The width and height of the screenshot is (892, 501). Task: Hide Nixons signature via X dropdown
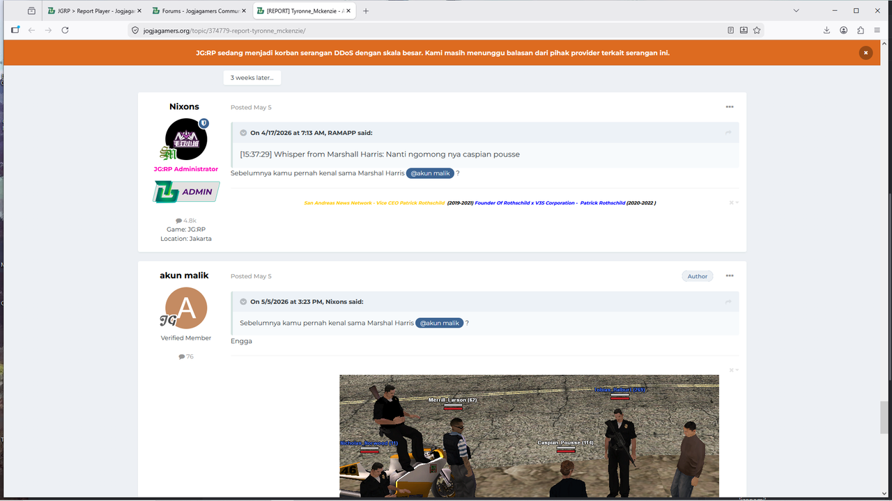(x=734, y=202)
